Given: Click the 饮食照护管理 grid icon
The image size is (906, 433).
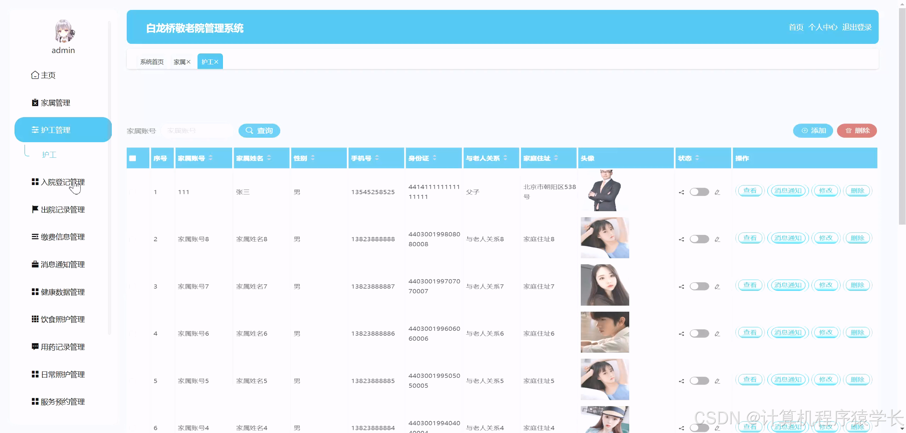Looking at the screenshot, I should (35, 319).
